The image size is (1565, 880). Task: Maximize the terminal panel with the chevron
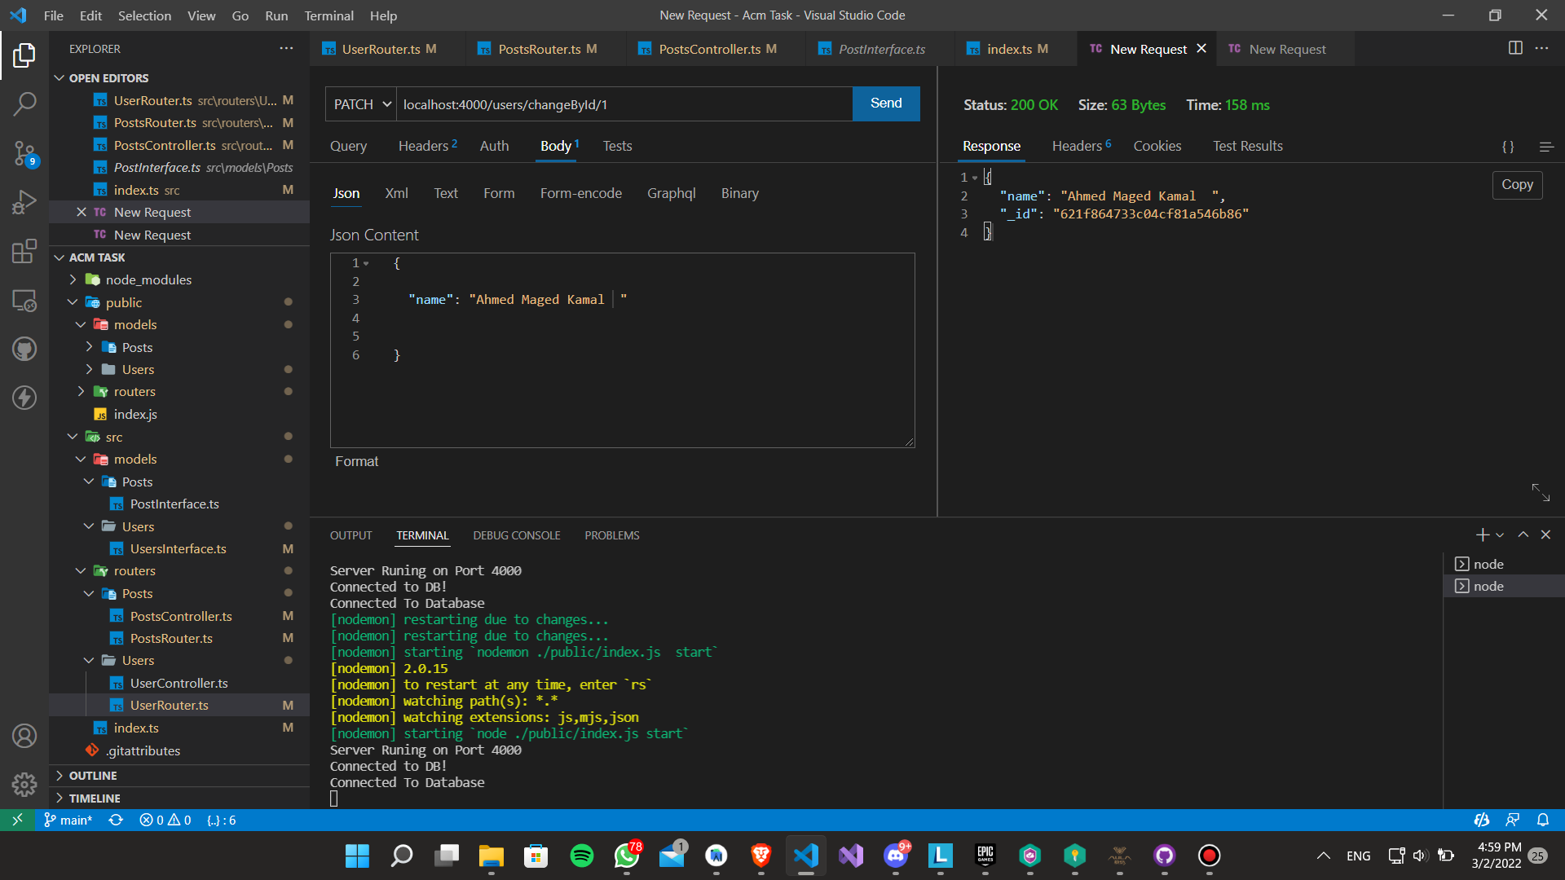coord(1522,535)
